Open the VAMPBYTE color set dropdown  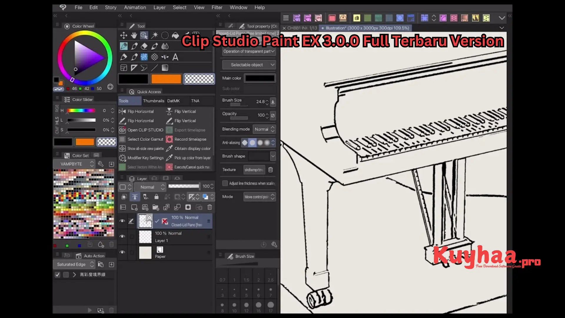point(74,164)
